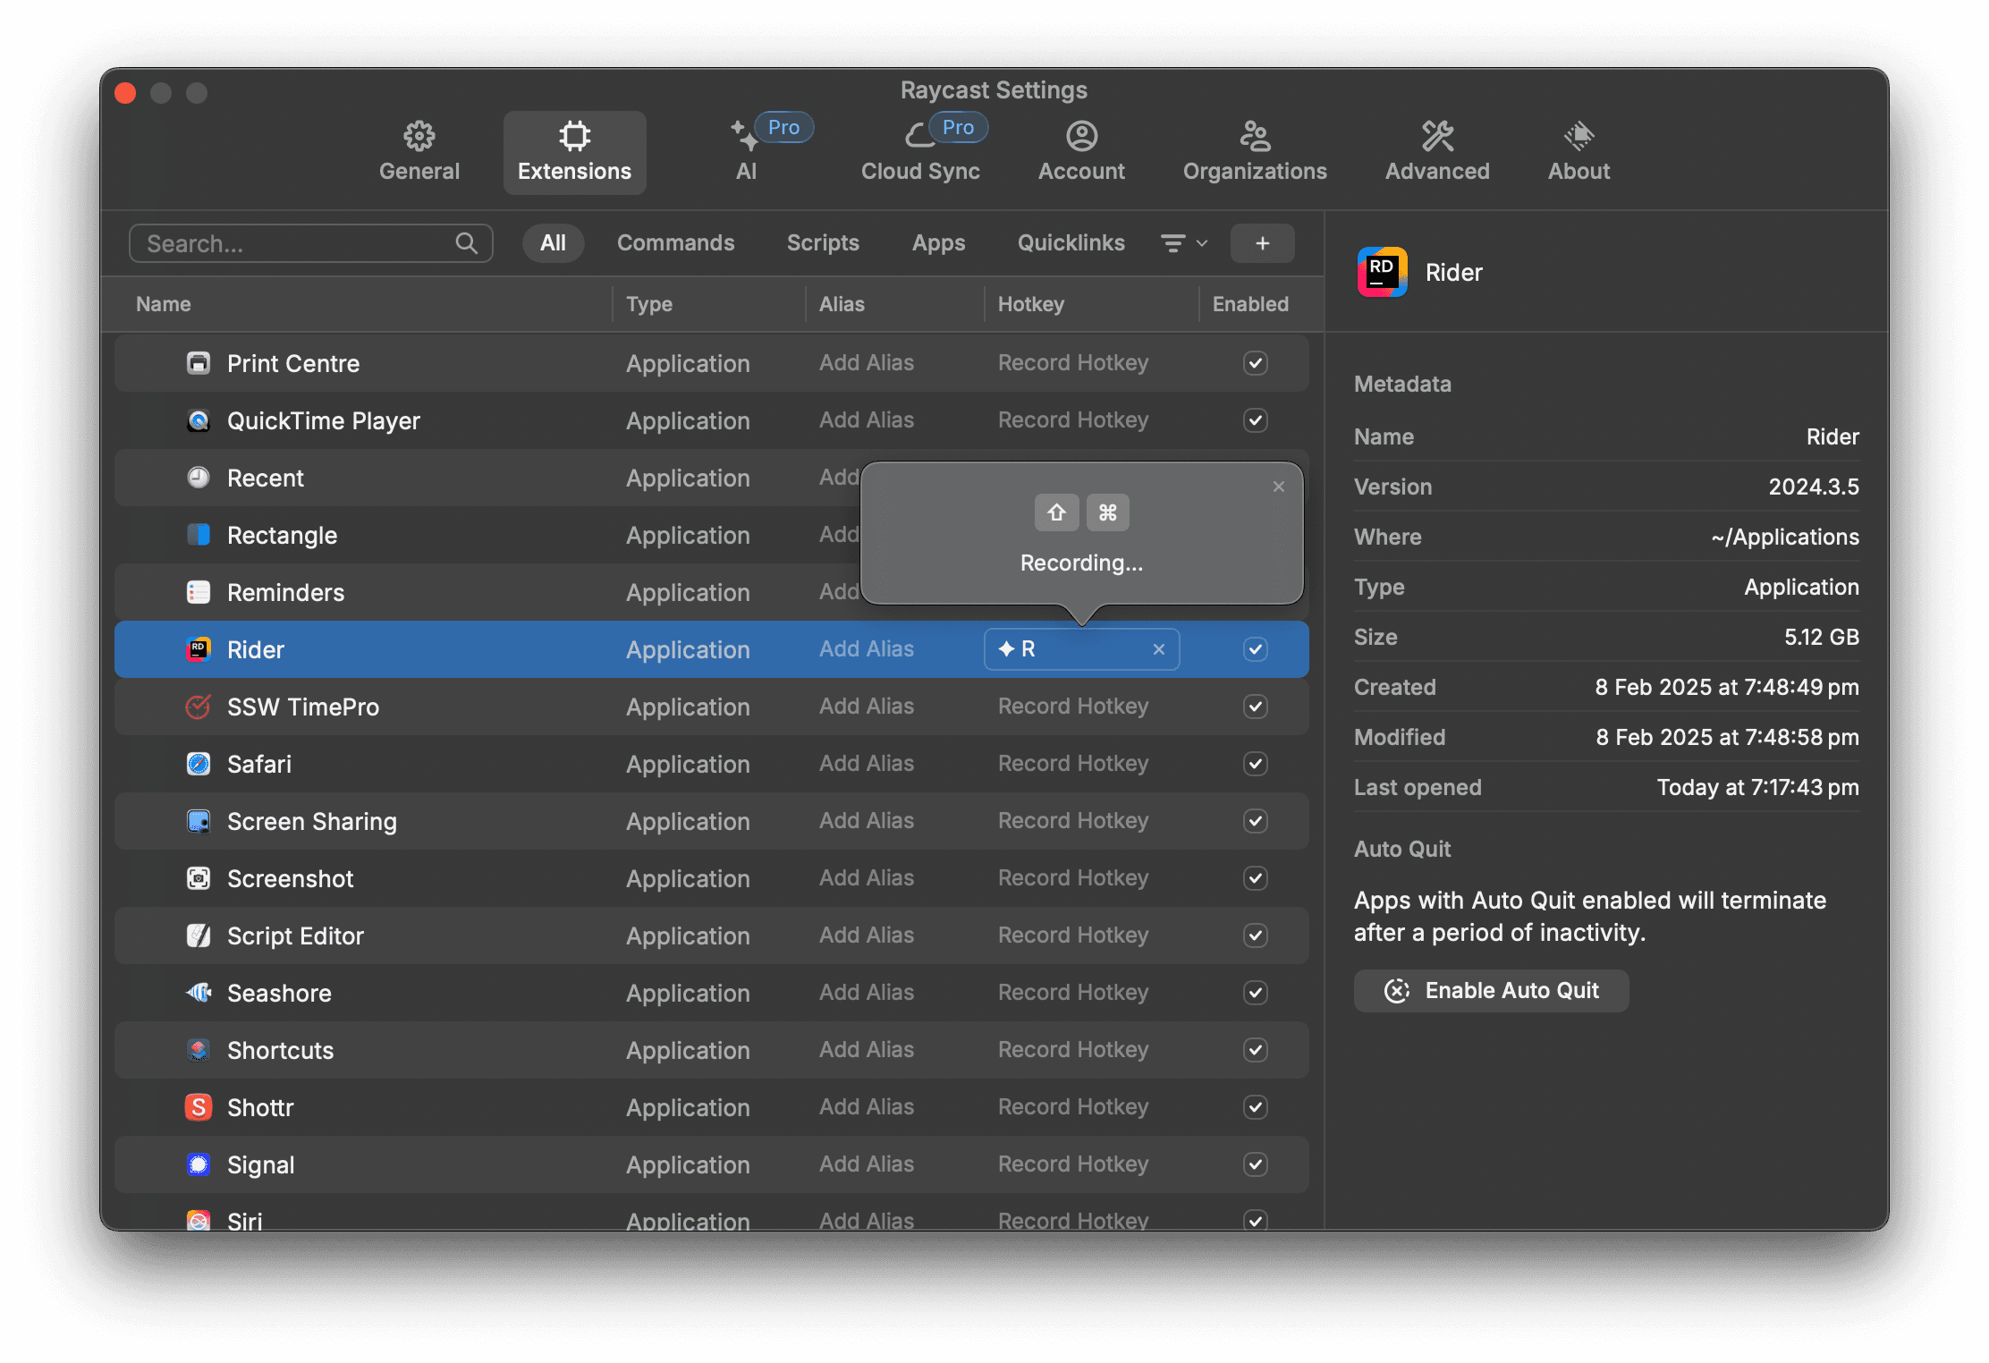Click the plus button to add an extension
The height and width of the screenshot is (1363, 1989).
tap(1262, 243)
